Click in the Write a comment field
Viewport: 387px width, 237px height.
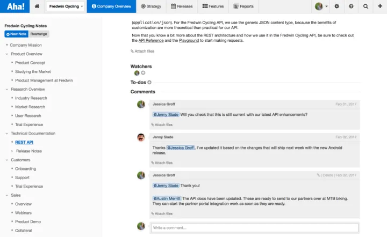pos(254,228)
